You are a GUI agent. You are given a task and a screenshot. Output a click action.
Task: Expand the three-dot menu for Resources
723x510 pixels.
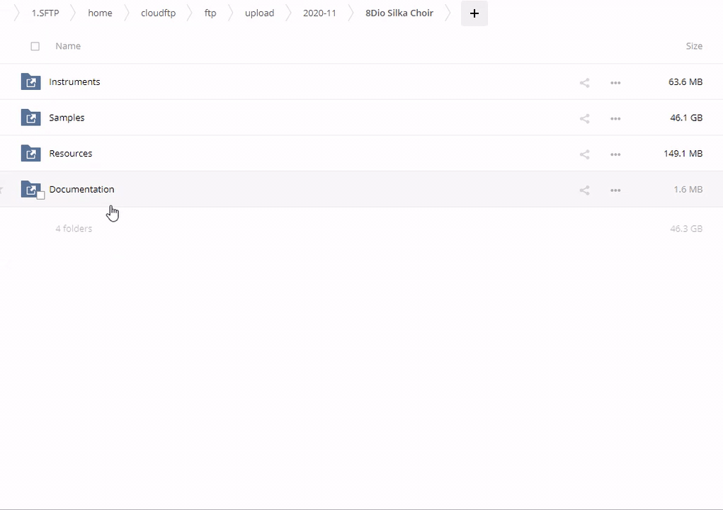[x=615, y=154]
